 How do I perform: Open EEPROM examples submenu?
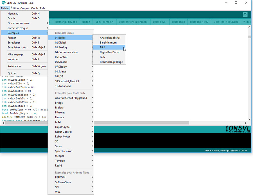(x=71, y=177)
